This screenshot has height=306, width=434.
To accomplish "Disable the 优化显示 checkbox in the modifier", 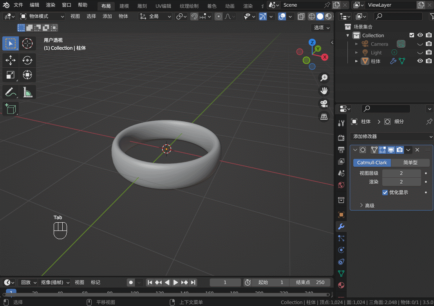I will click(385, 192).
